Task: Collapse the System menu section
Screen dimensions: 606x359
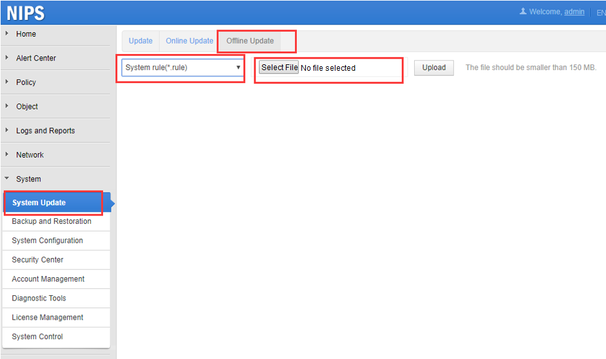Action: point(28,179)
